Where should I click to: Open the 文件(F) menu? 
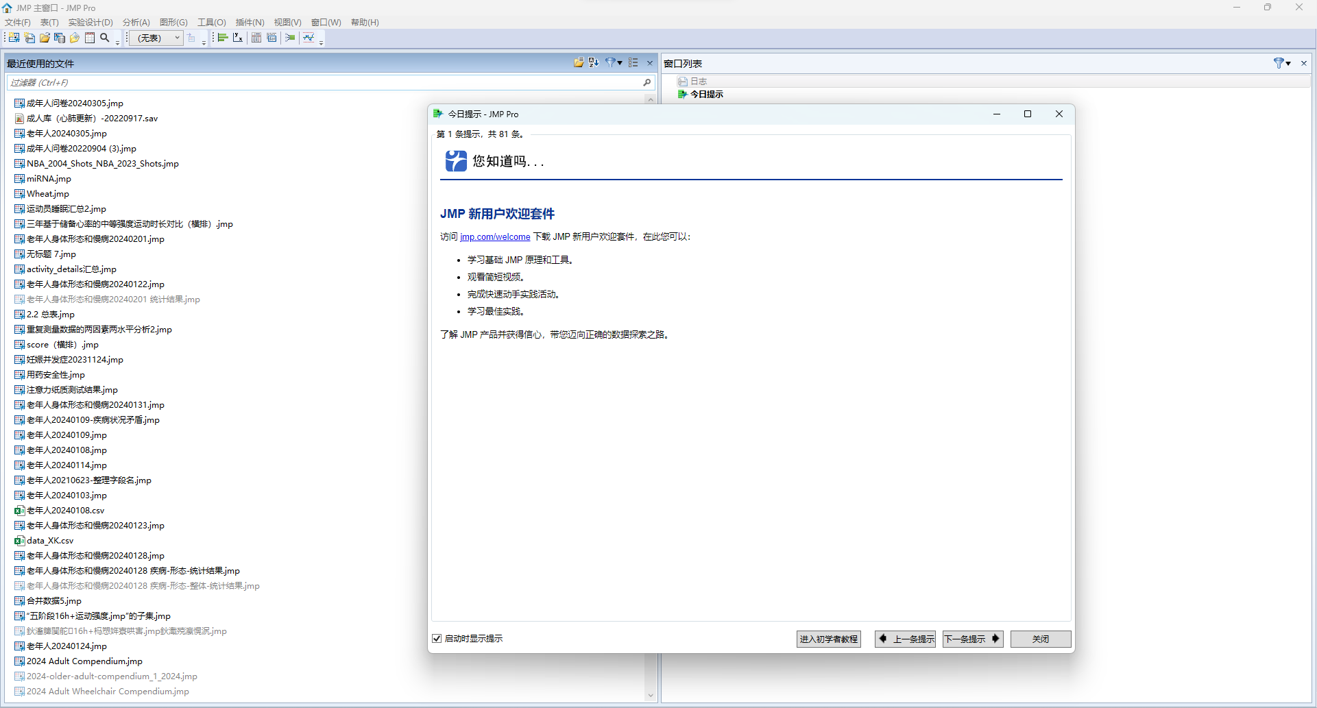tap(18, 22)
